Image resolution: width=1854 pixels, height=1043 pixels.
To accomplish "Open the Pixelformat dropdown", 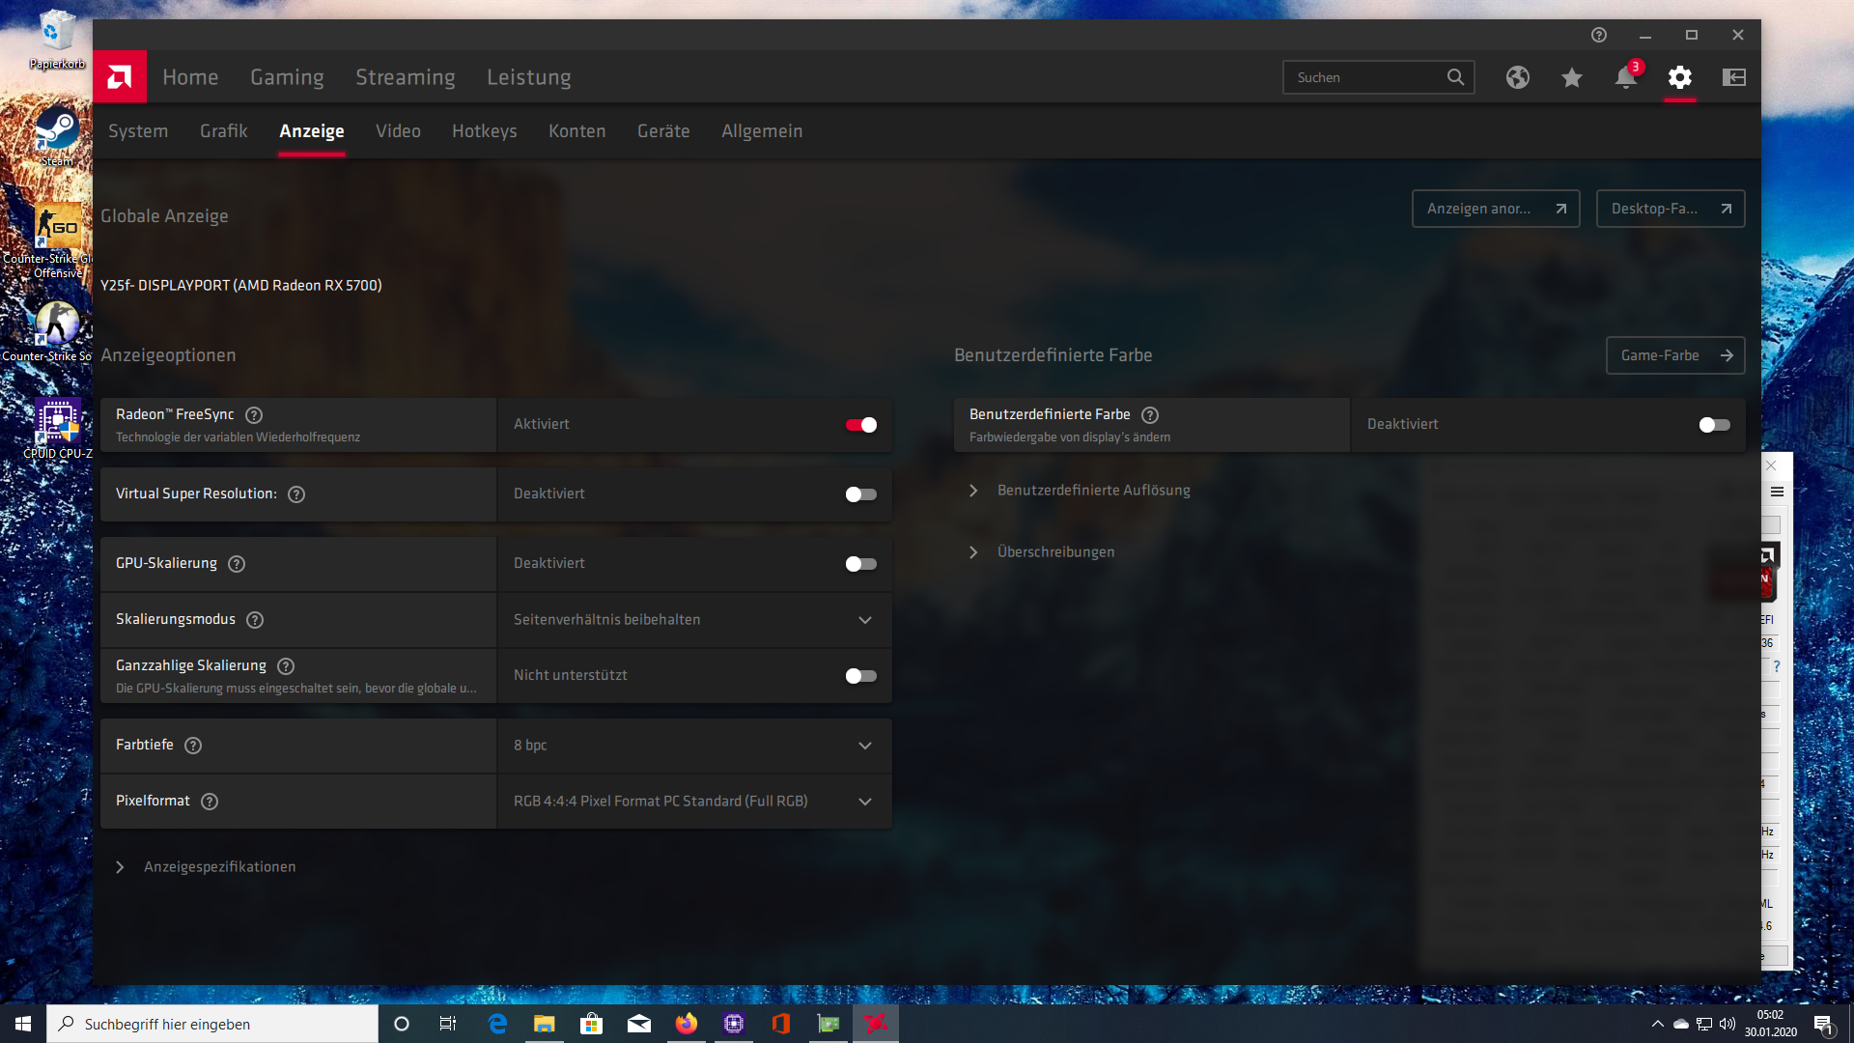I will 693,802.
